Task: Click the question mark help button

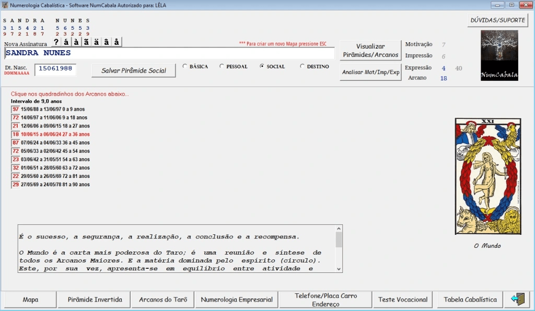Action: coord(56,42)
